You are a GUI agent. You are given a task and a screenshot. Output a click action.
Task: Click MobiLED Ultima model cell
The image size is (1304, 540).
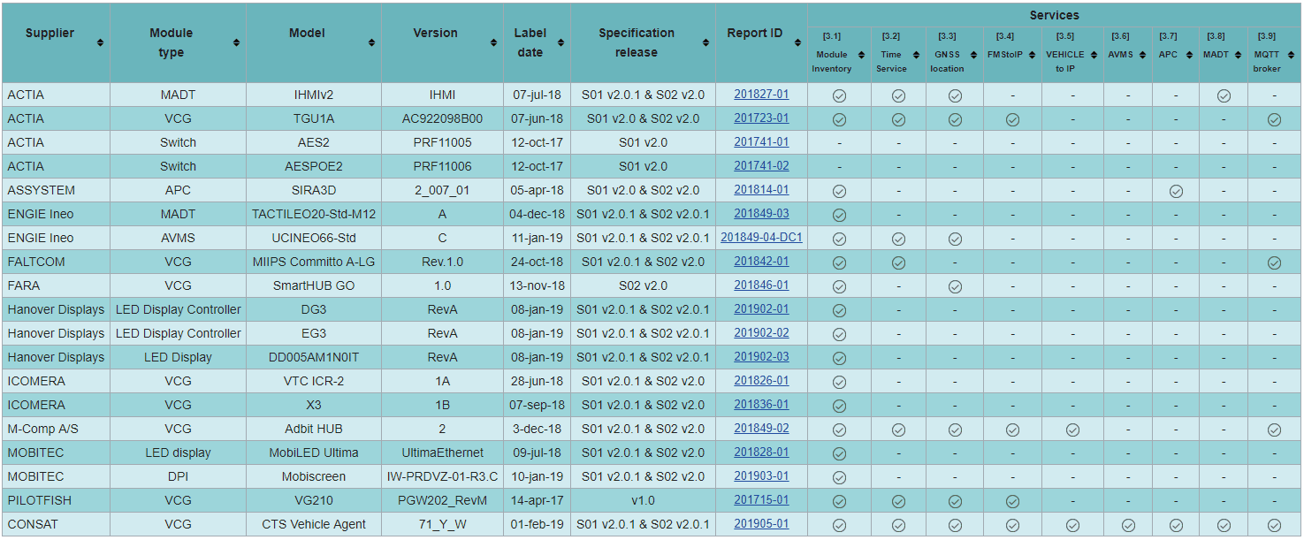click(314, 453)
